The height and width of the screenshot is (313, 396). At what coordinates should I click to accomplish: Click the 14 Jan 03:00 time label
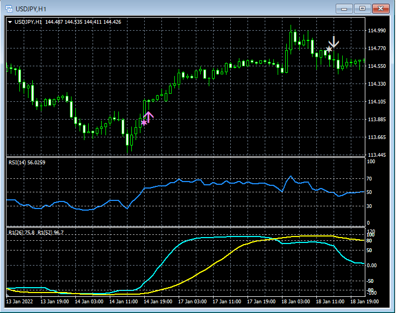click(89, 302)
